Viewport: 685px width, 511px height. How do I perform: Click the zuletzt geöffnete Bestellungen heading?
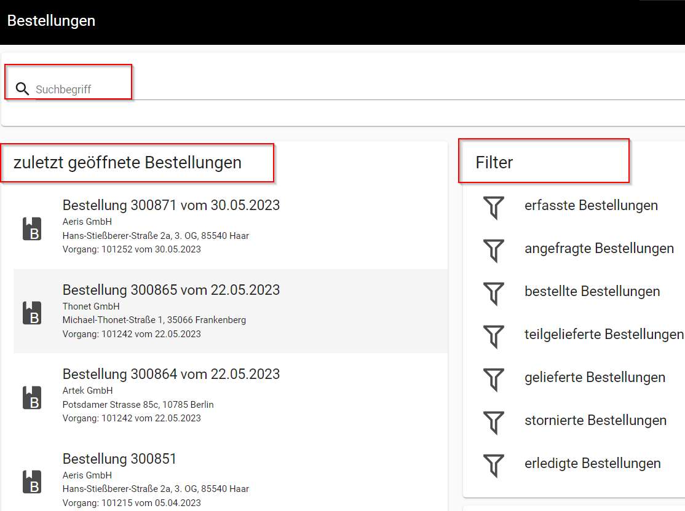click(127, 163)
